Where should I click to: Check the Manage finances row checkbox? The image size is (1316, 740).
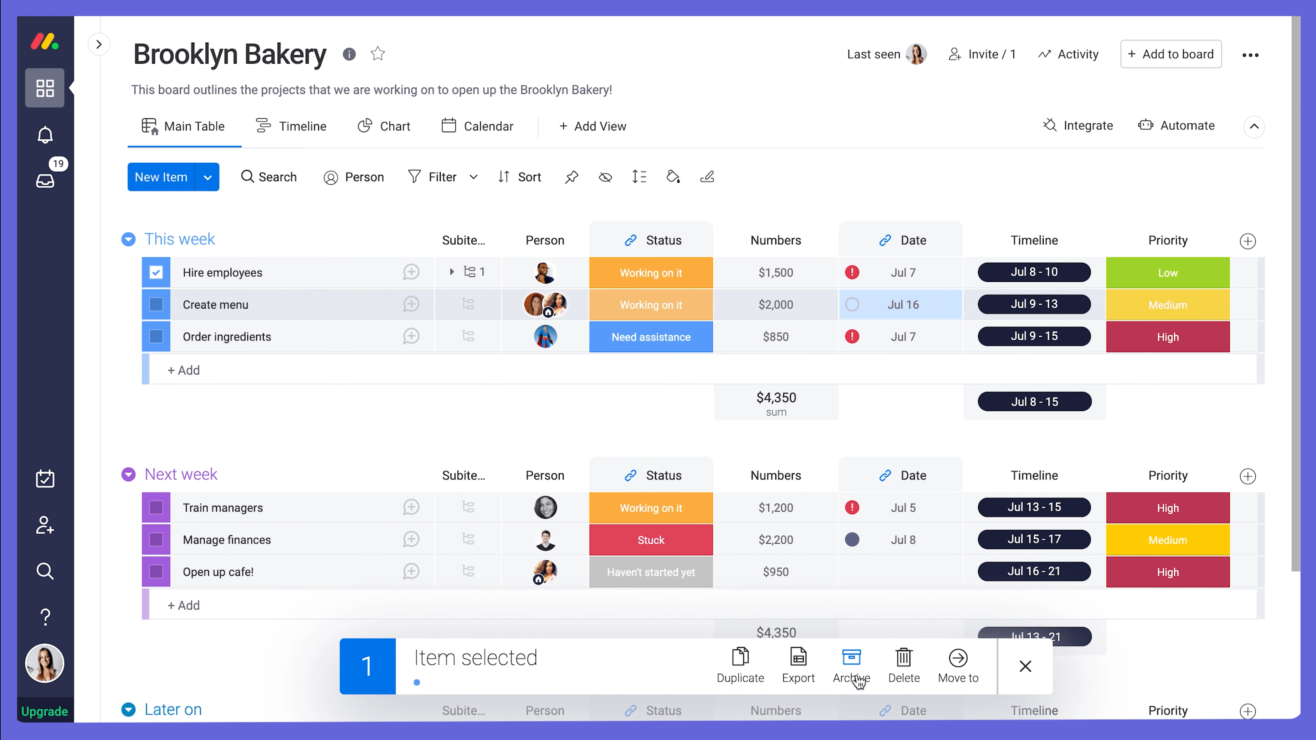[x=156, y=539]
